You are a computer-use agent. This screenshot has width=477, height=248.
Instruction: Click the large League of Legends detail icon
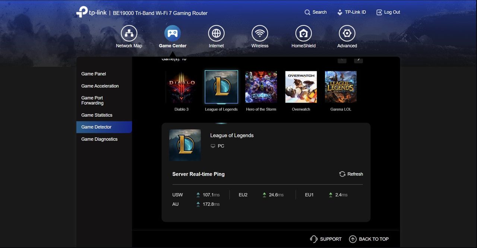pos(185,145)
